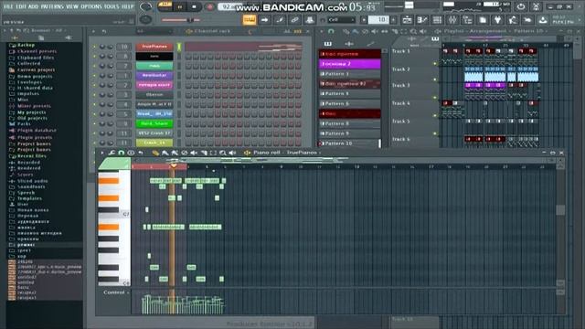Select the Hard_Snare channel button
Viewport: 585px width, 329px height.
(x=154, y=123)
